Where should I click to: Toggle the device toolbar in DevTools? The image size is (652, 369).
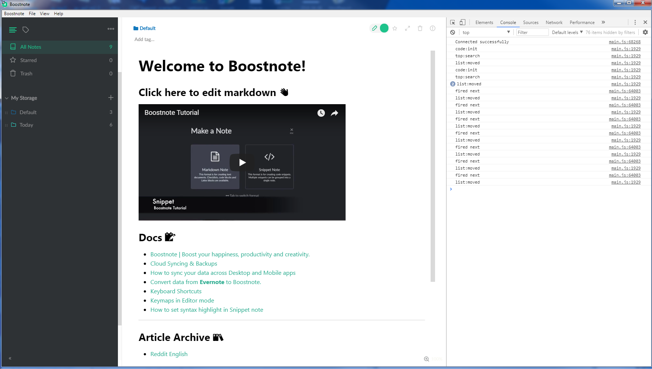coord(462,22)
